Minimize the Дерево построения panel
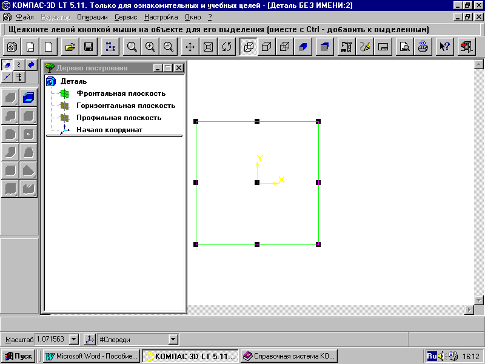The image size is (485, 364). click(x=158, y=68)
